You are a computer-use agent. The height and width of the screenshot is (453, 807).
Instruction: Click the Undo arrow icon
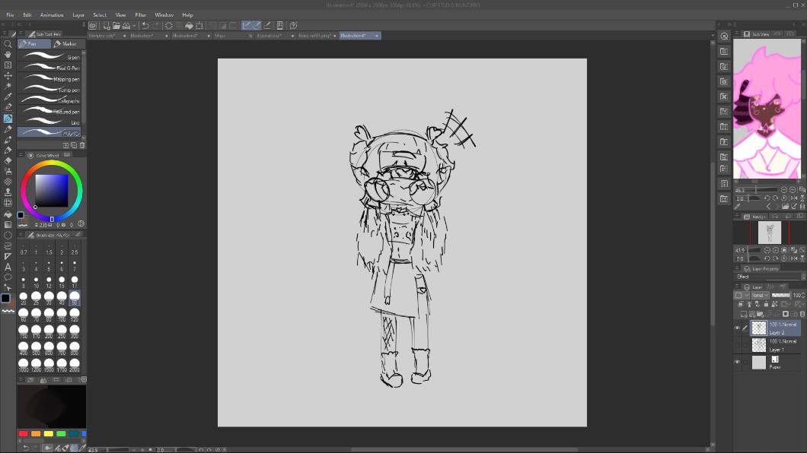pos(145,25)
